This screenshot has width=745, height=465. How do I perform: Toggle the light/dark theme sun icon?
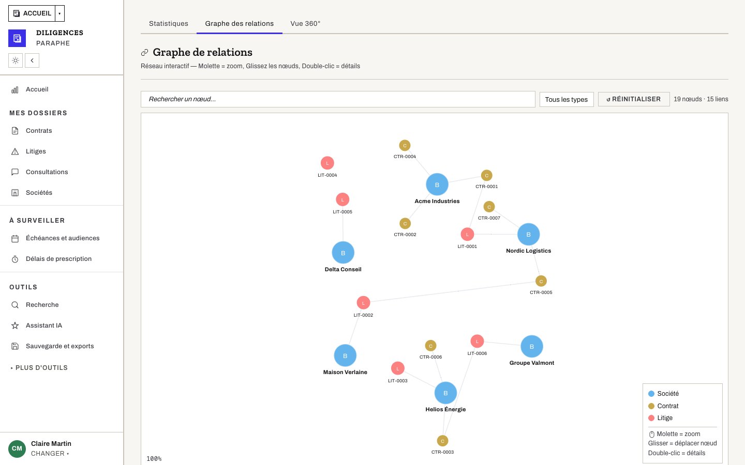point(16,60)
